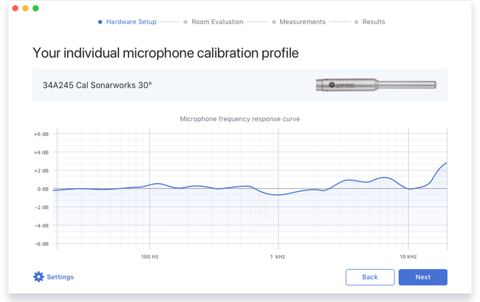Minimize the window with the yellow button

click(25, 8)
